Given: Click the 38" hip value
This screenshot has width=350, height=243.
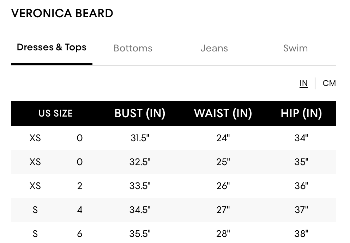Looking at the screenshot, I should pos(301,233).
